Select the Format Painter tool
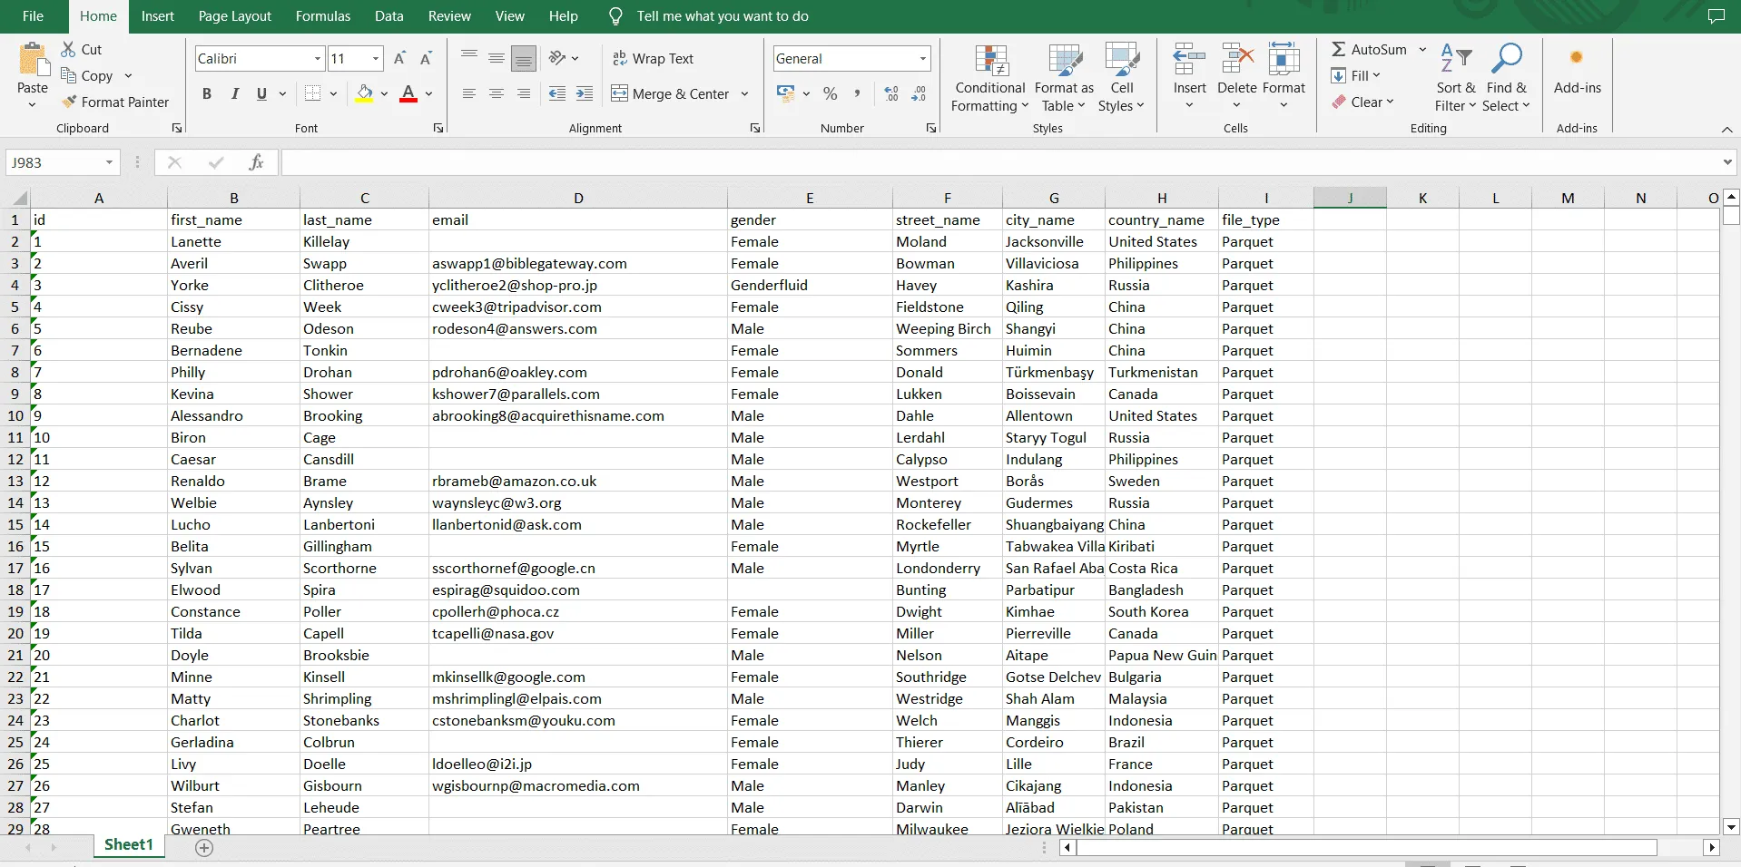The height and width of the screenshot is (867, 1741). point(116,102)
